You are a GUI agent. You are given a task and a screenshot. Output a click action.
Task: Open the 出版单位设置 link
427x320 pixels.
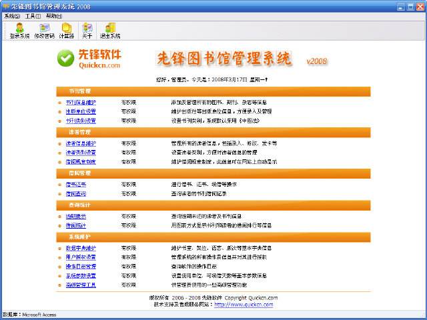[81, 111]
